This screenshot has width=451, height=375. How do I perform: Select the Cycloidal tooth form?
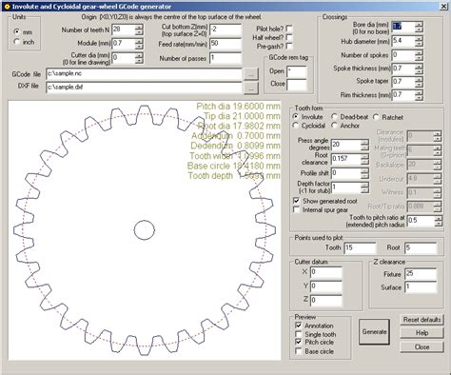(295, 126)
